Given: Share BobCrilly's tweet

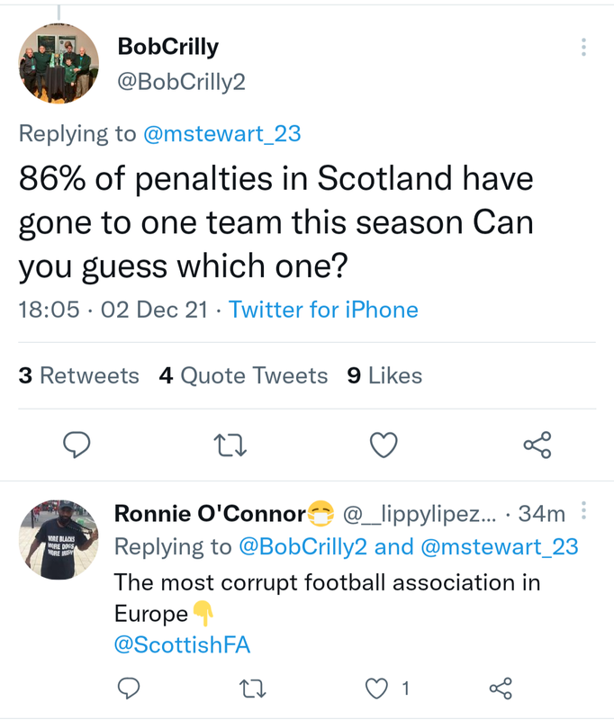Looking at the screenshot, I should 537,444.
